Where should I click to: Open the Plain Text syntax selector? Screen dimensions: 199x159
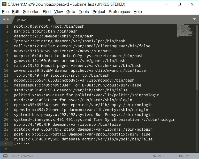[x=183, y=156]
